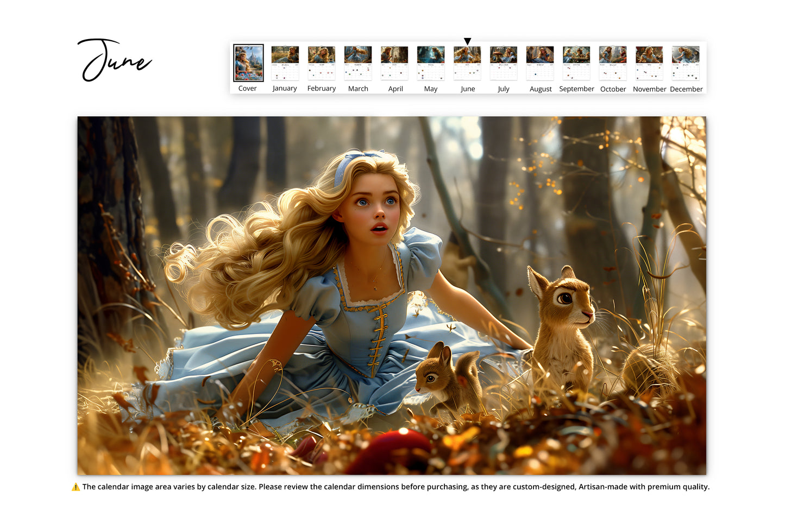Open the December calendar page thumbnail
Image resolution: width=785 pixels, height=523 pixels.
(686, 63)
